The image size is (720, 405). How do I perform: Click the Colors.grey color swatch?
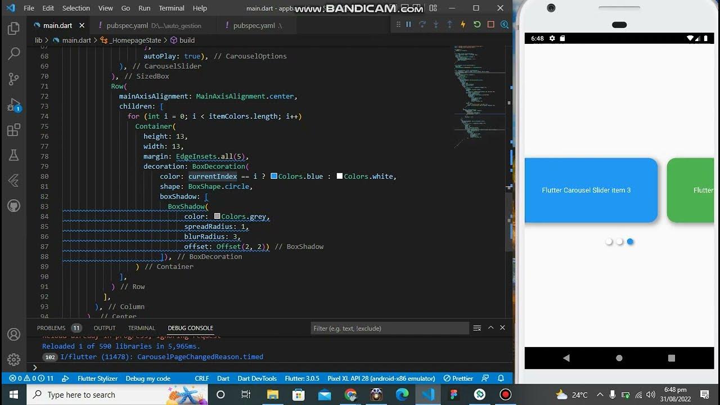[x=217, y=217]
